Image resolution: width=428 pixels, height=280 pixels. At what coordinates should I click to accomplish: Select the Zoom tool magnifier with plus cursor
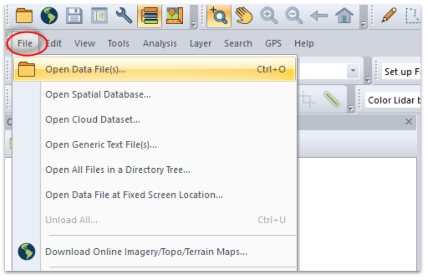point(218,16)
